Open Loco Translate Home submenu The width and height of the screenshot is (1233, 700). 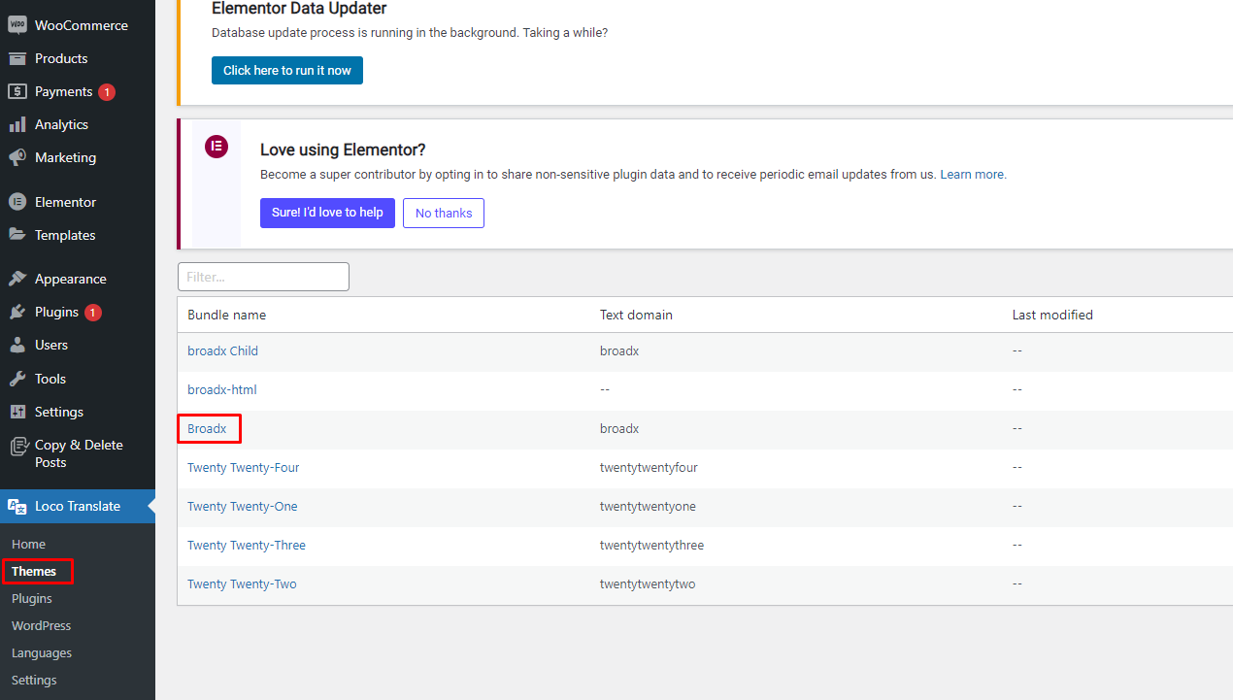(x=28, y=544)
